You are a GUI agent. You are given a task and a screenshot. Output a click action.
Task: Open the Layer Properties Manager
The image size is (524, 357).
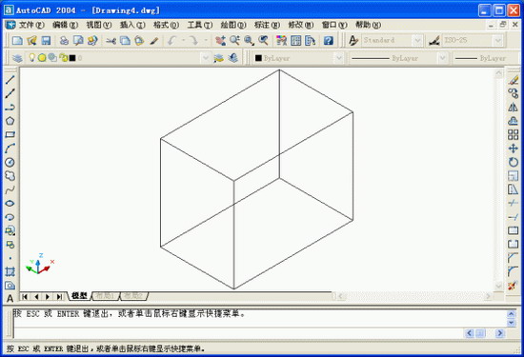[x=17, y=58]
